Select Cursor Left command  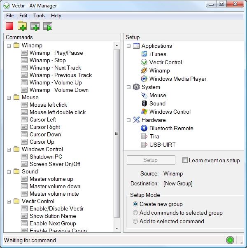point(43,119)
